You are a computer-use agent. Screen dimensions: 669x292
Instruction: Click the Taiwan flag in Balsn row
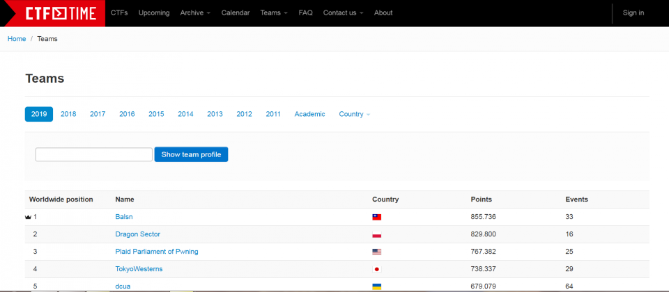[x=377, y=217]
